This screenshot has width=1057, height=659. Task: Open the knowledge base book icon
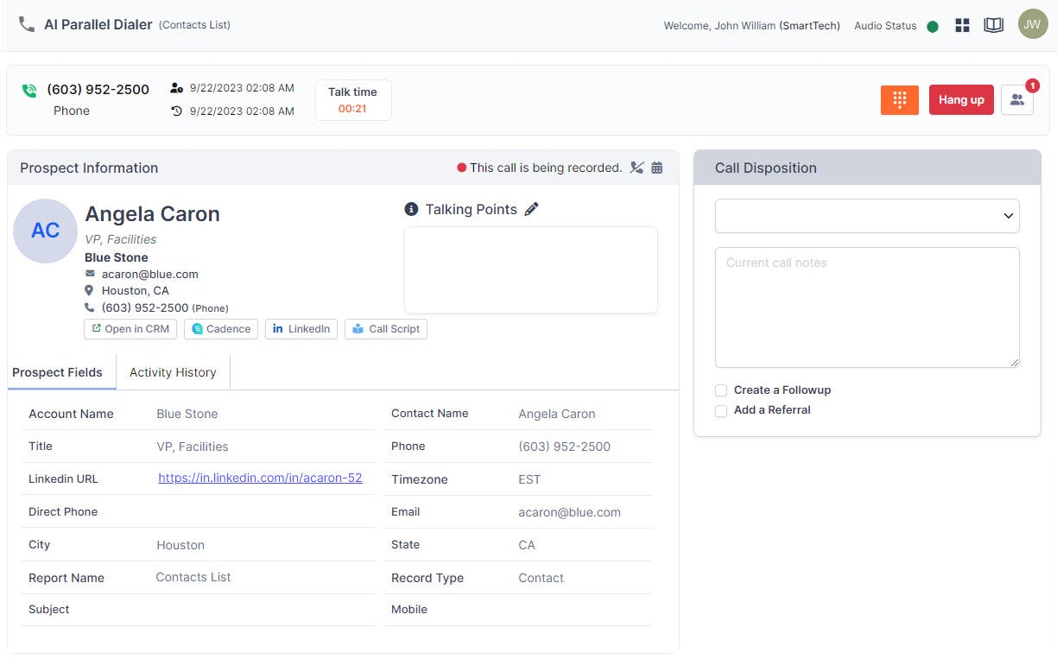(993, 25)
